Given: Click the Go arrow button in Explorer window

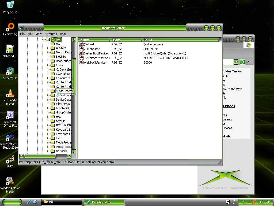Looking at the screenshot, I should tap(242, 62).
